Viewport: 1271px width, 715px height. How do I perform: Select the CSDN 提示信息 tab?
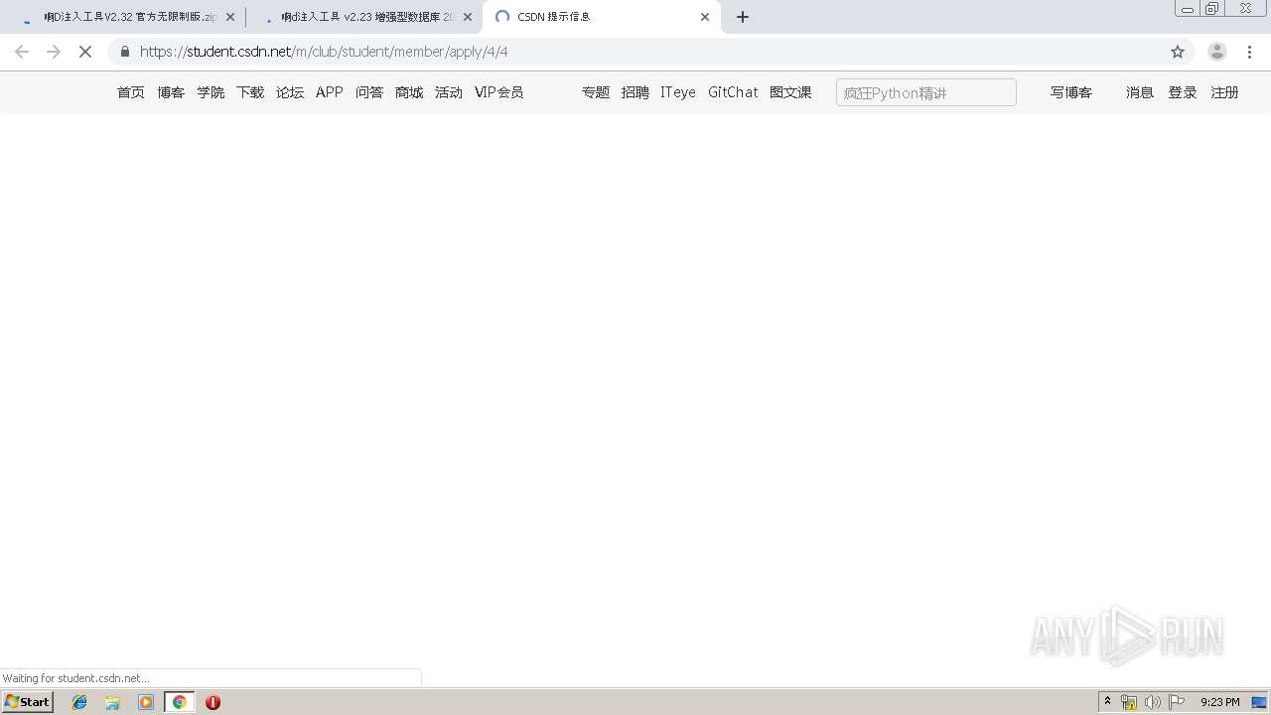602,17
